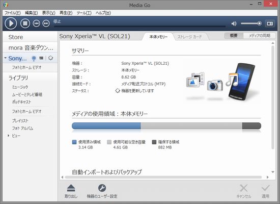The height and width of the screenshot is (204, 280).
Task: Start playback with the Play button
Action: [11, 23]
